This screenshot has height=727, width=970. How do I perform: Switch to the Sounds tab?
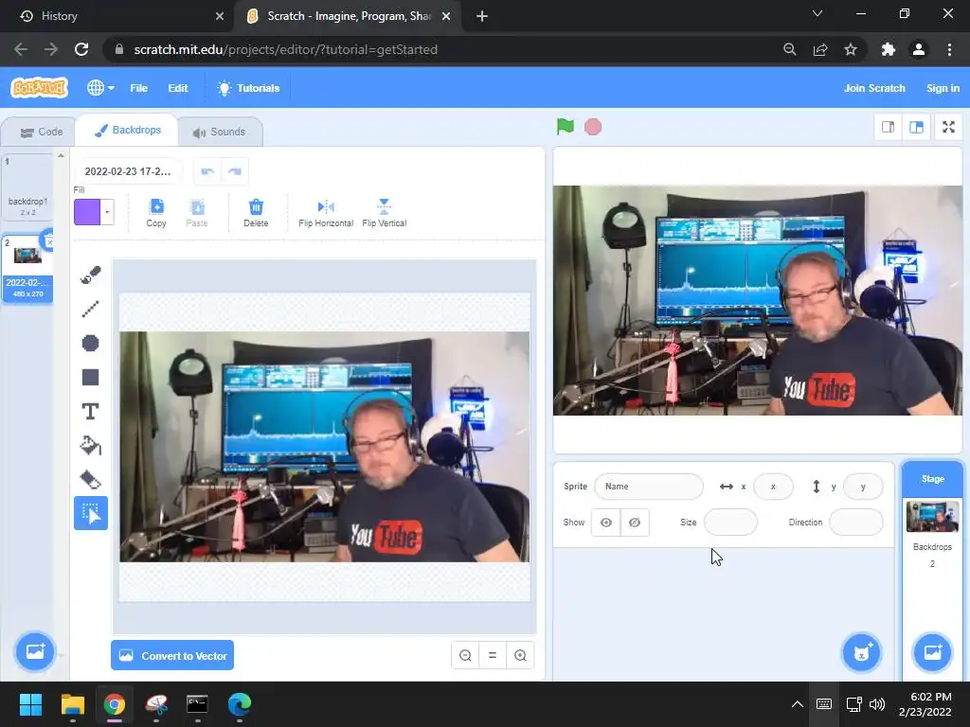tap(219, 132)
